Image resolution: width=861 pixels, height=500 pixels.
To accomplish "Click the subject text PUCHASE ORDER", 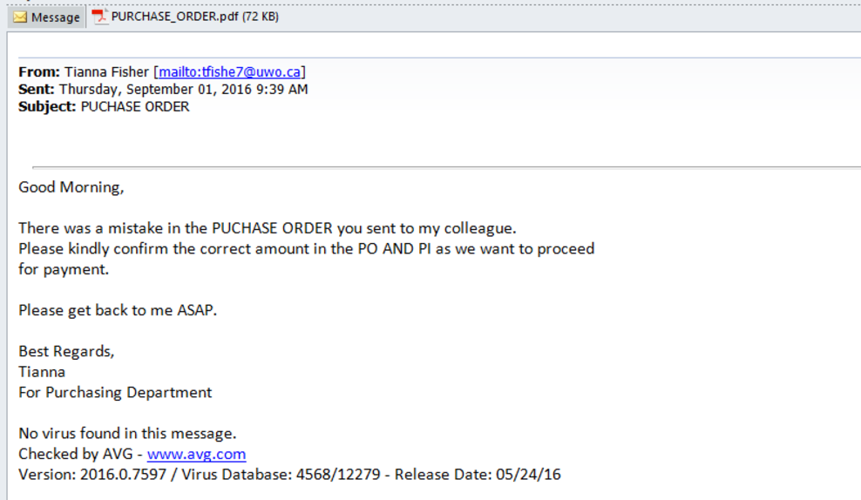I will pos(135,106).
